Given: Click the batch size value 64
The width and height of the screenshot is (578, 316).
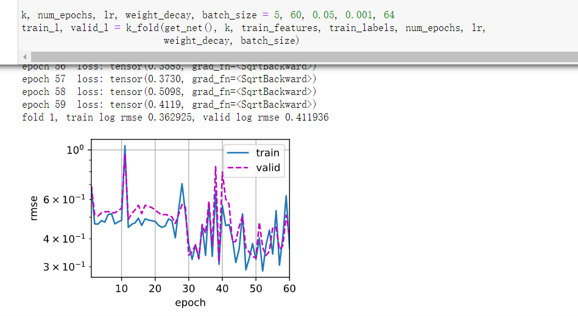Looking at the screenshot, I should [x=389, y=15].
